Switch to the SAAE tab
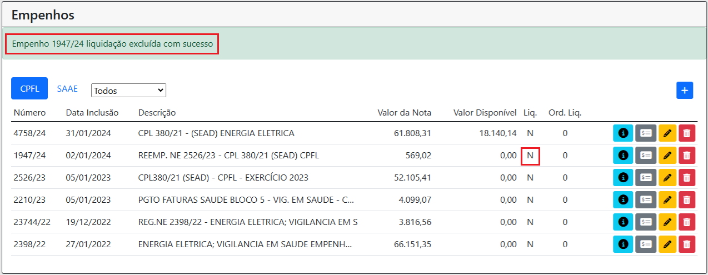708x275 pixels. coord(67,89)
